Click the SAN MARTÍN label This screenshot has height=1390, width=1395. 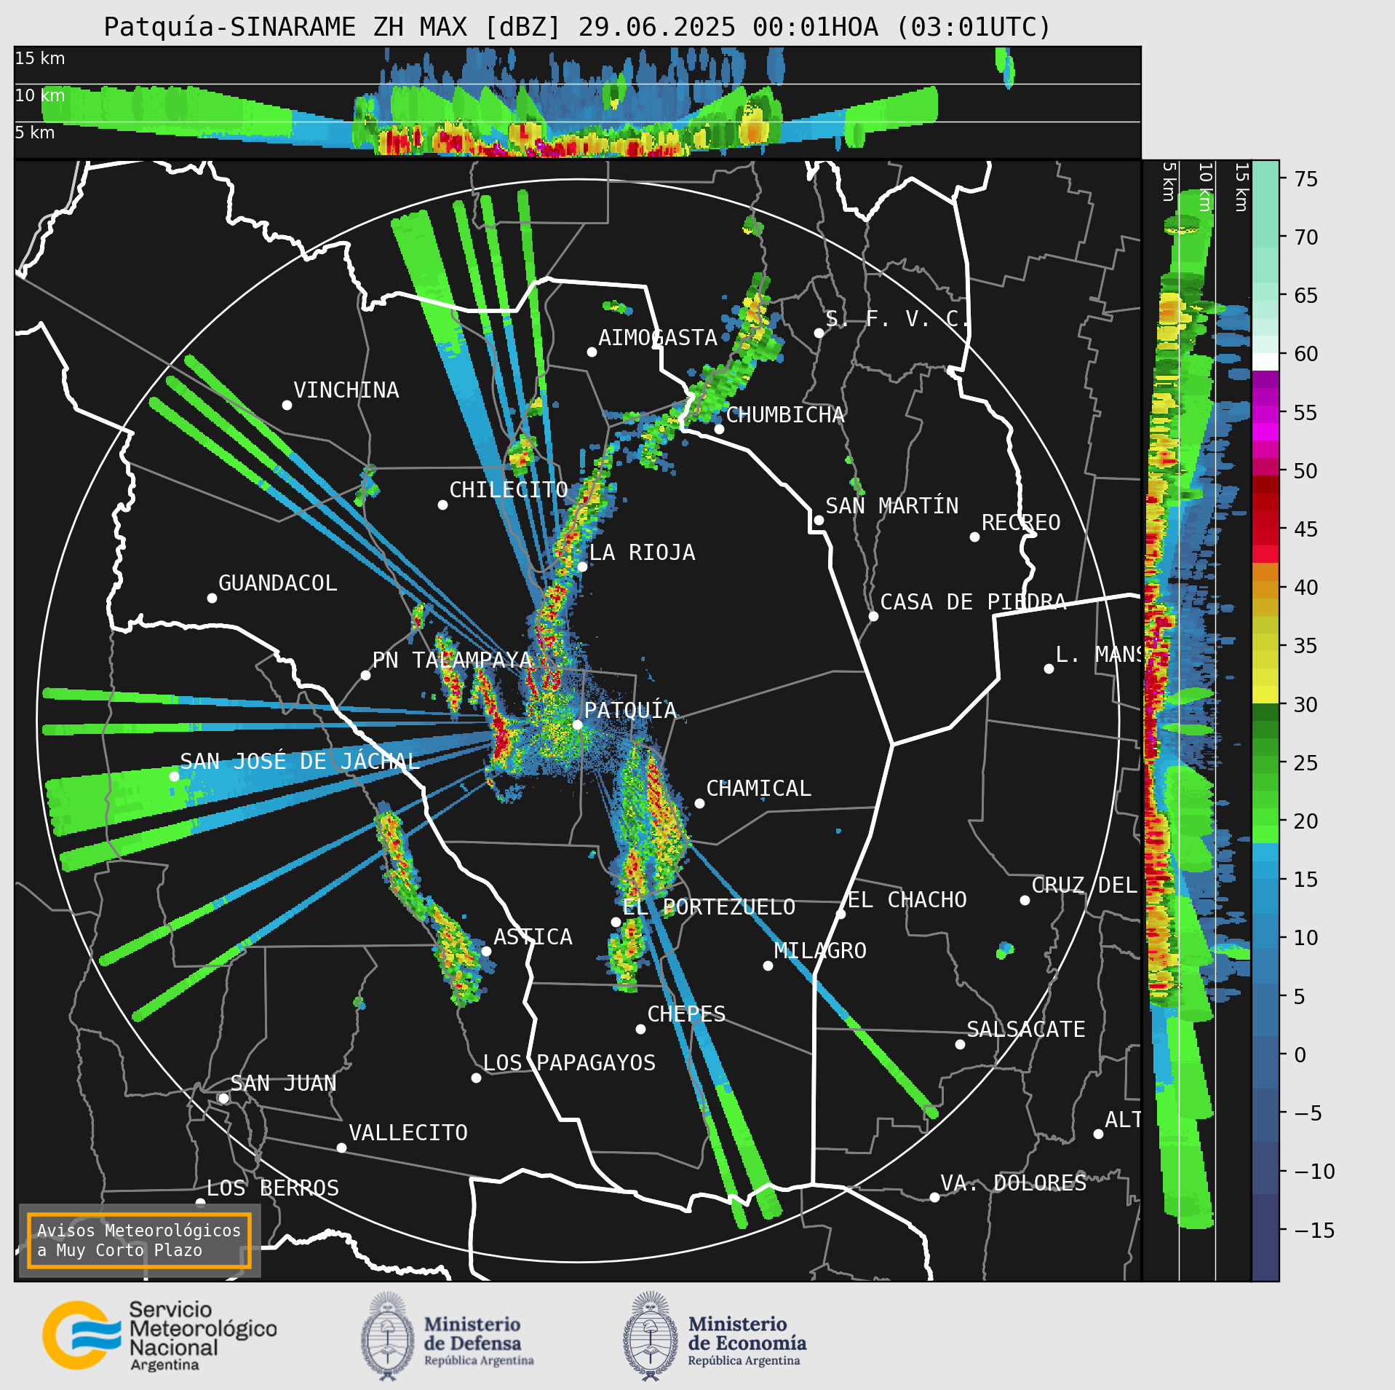click(892, 506)
